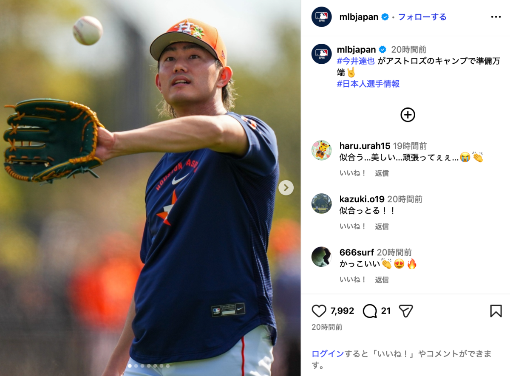
Task: Reply to kazuki.o19's comment
Action: (x=382, y=226)
